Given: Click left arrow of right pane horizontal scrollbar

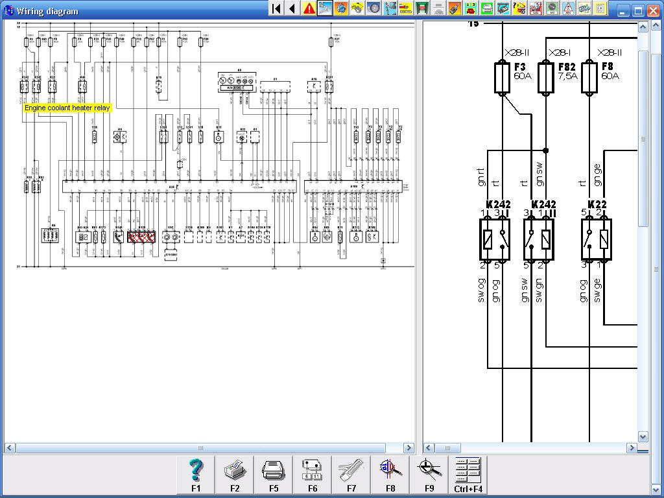Looking at the screenshot, I should 429,448.
